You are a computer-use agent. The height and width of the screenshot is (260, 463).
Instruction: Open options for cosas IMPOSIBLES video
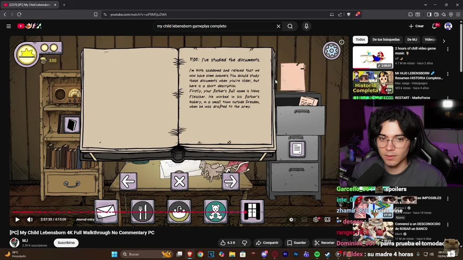coord(448,198)
